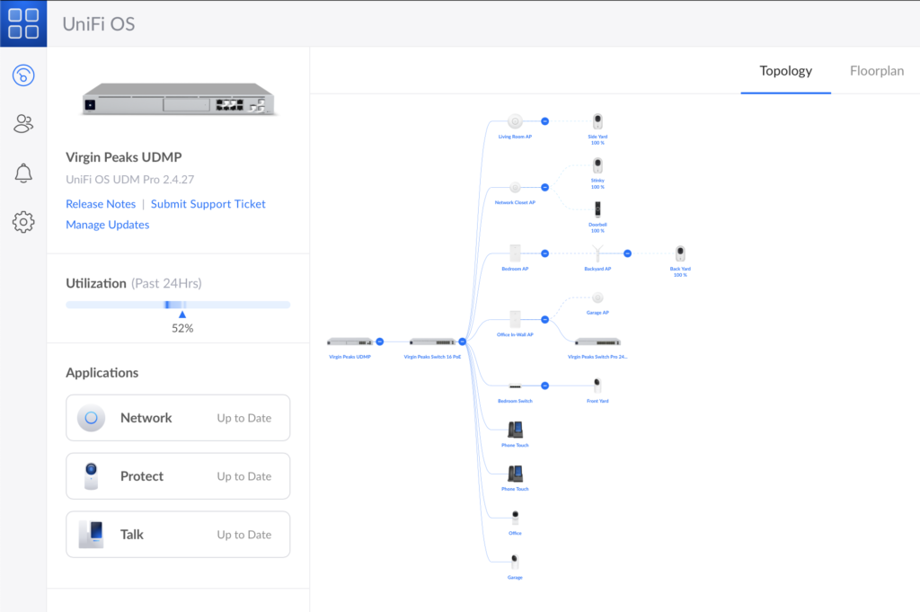Image resolution: width=920 pixels, height=612 pixels.
Task: Switch to the Floorplan tab
Action: tap(877, 71)
